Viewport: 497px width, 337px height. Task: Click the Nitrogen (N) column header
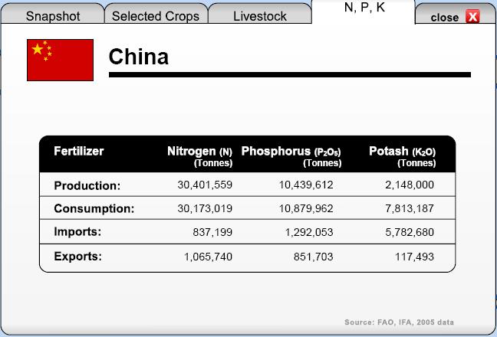coord(200,156)
